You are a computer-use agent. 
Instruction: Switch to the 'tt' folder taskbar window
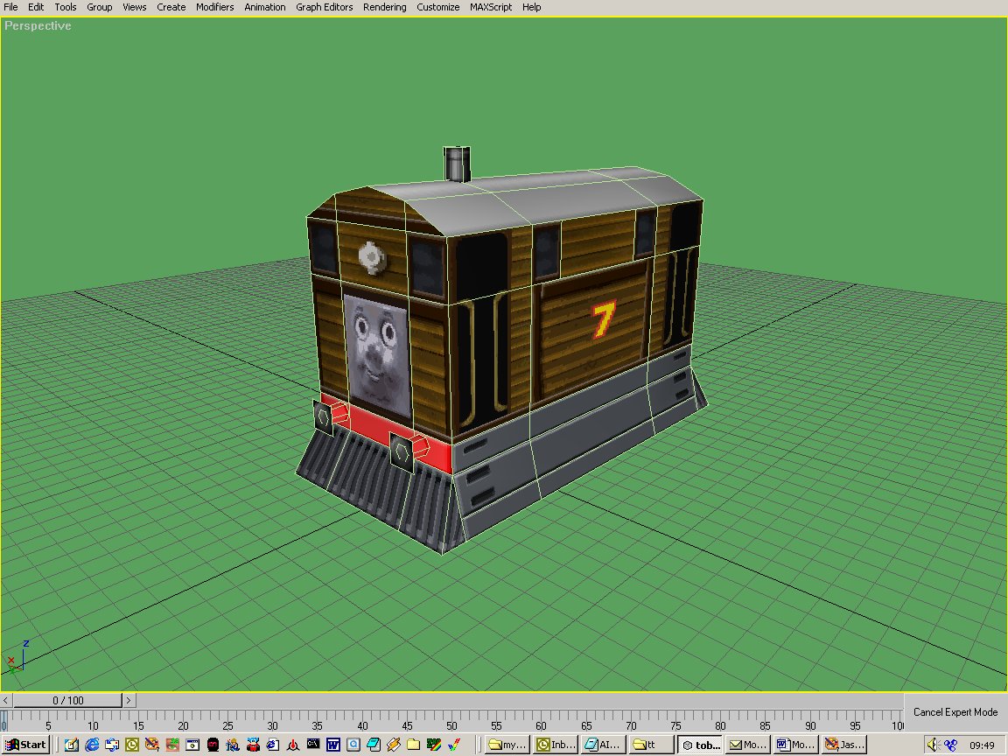point(651,745)
